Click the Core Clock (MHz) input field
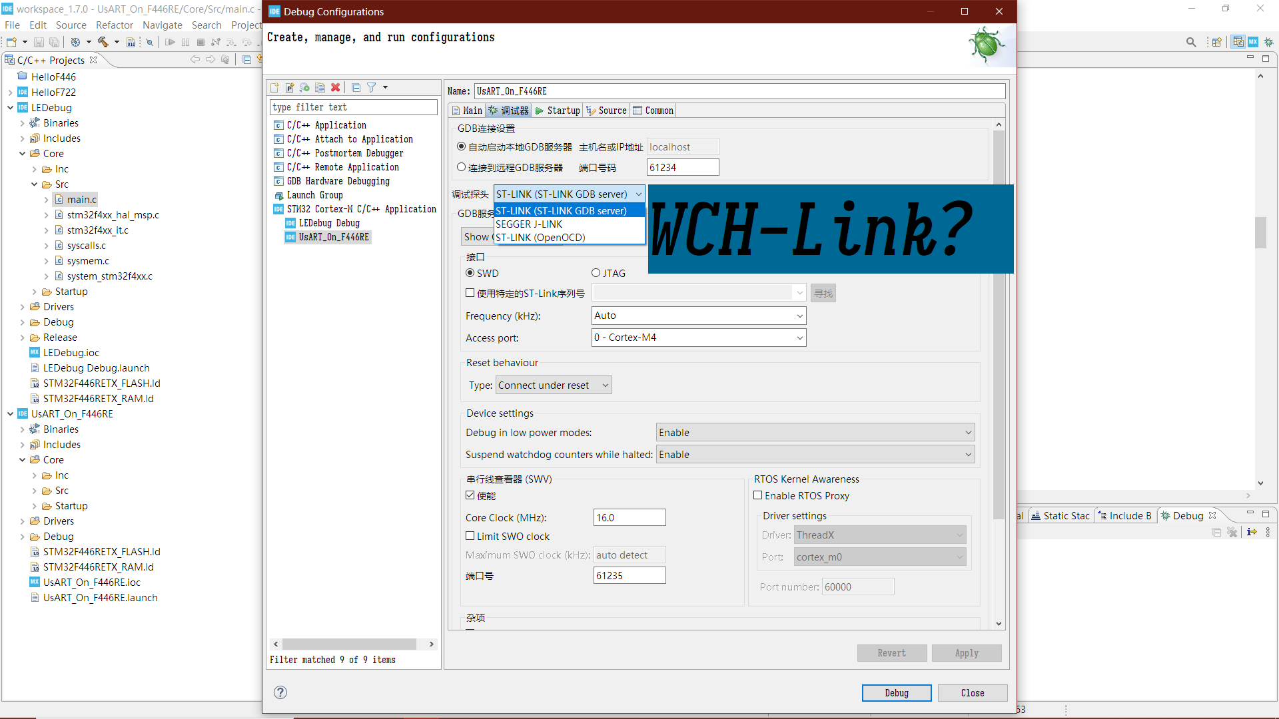This screenshot has width=1279, height=719. click(x=629, y=517)
